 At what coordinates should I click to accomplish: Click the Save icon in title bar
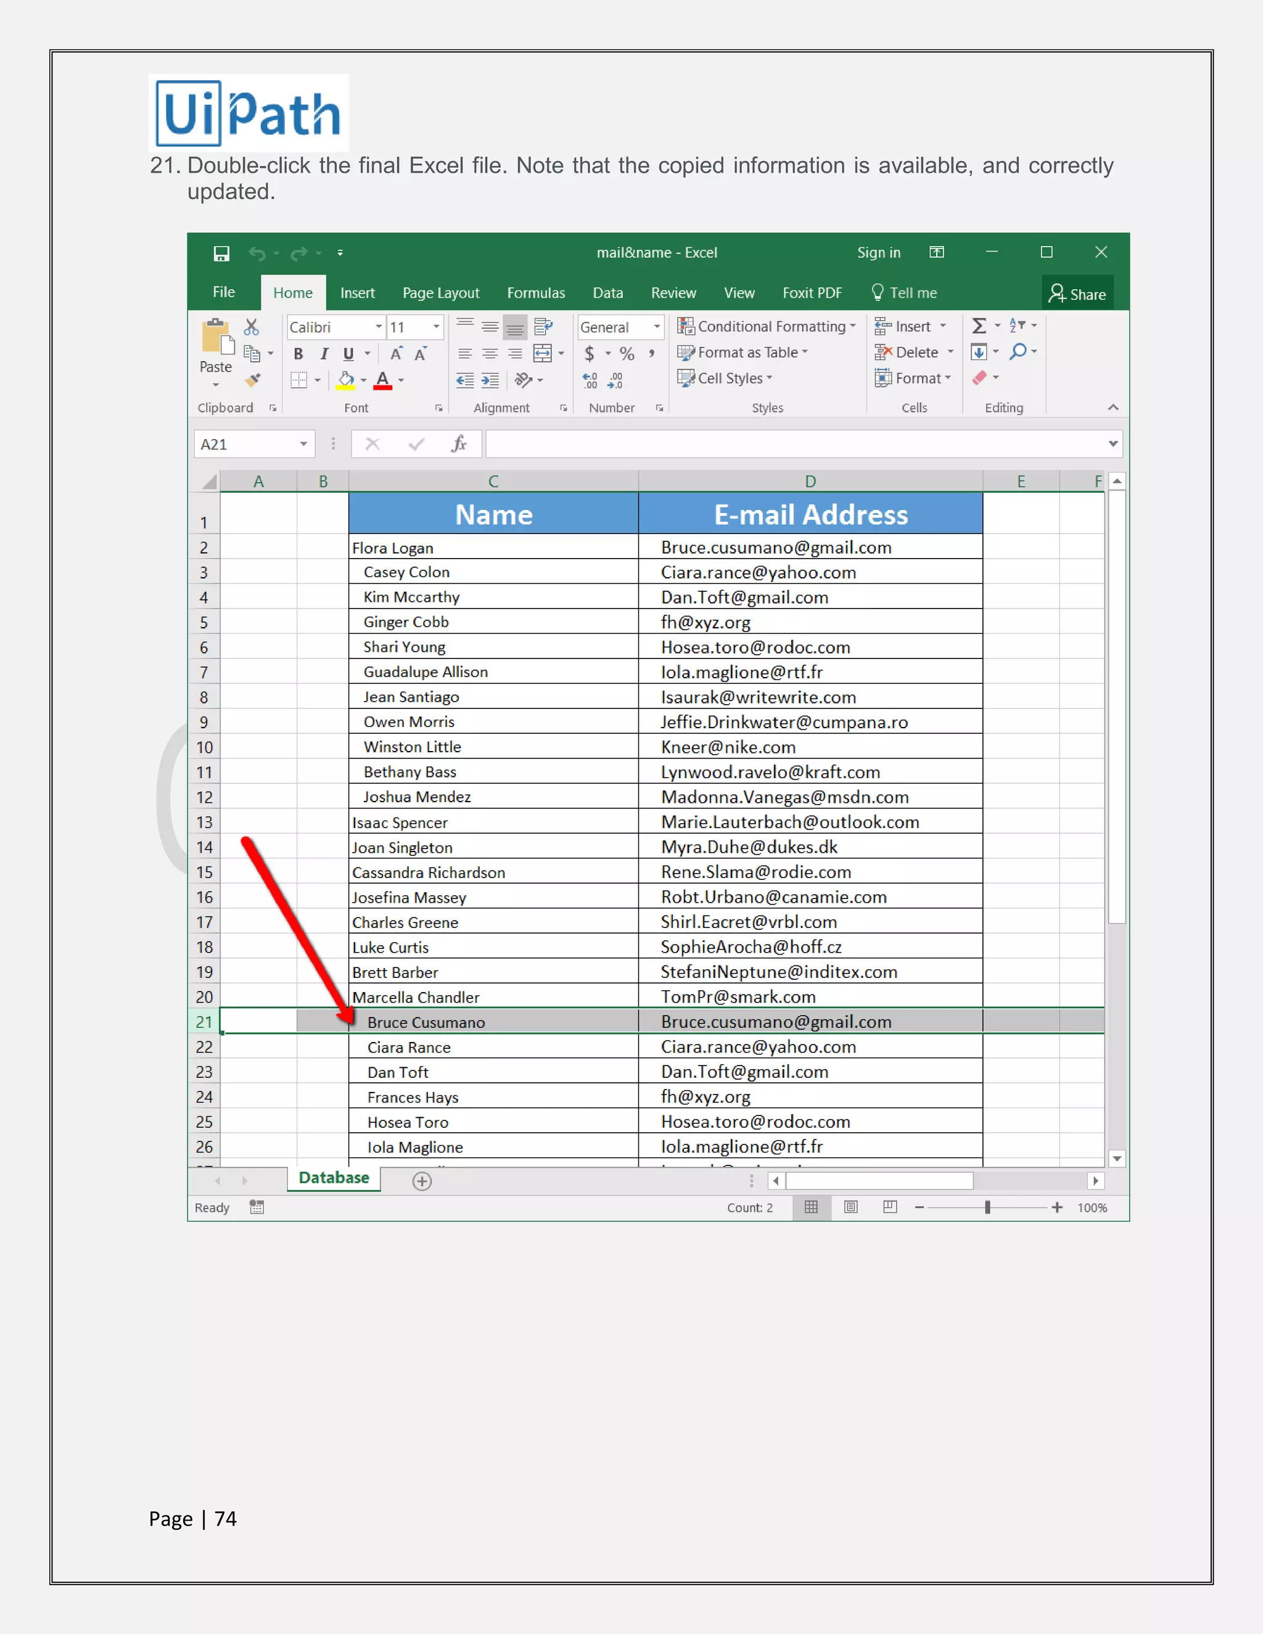pyautogui.click(x=221, y=253)
